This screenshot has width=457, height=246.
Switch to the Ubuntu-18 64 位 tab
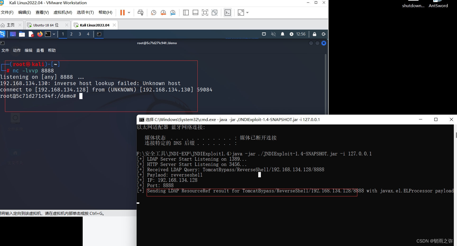click(x=46, y=25)
